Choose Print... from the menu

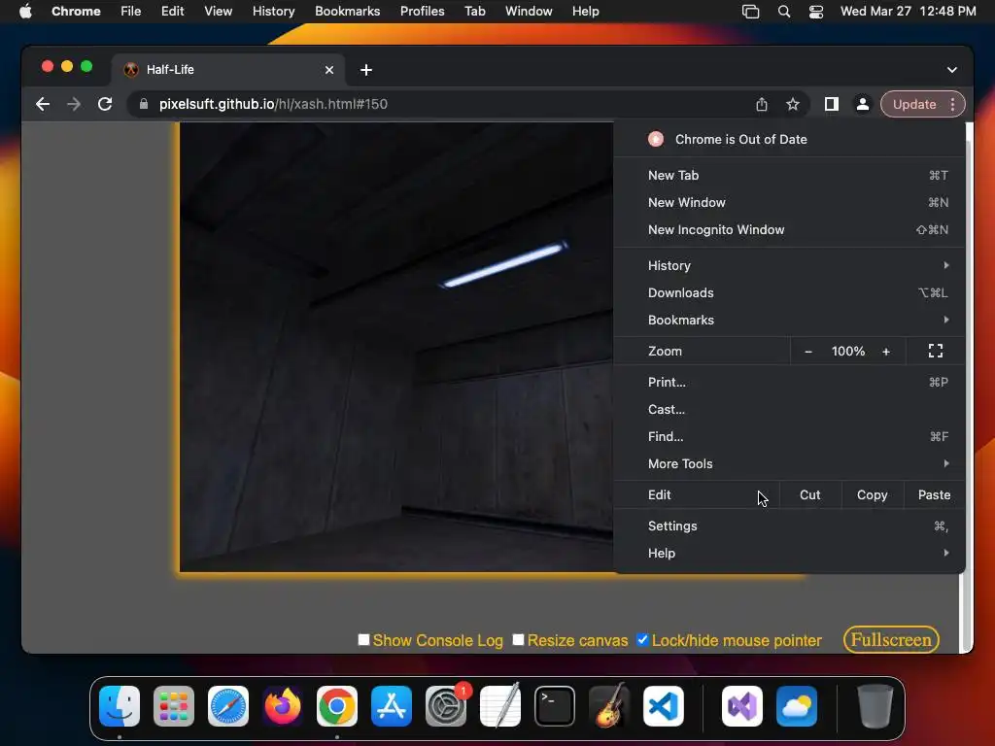[789, 382]
